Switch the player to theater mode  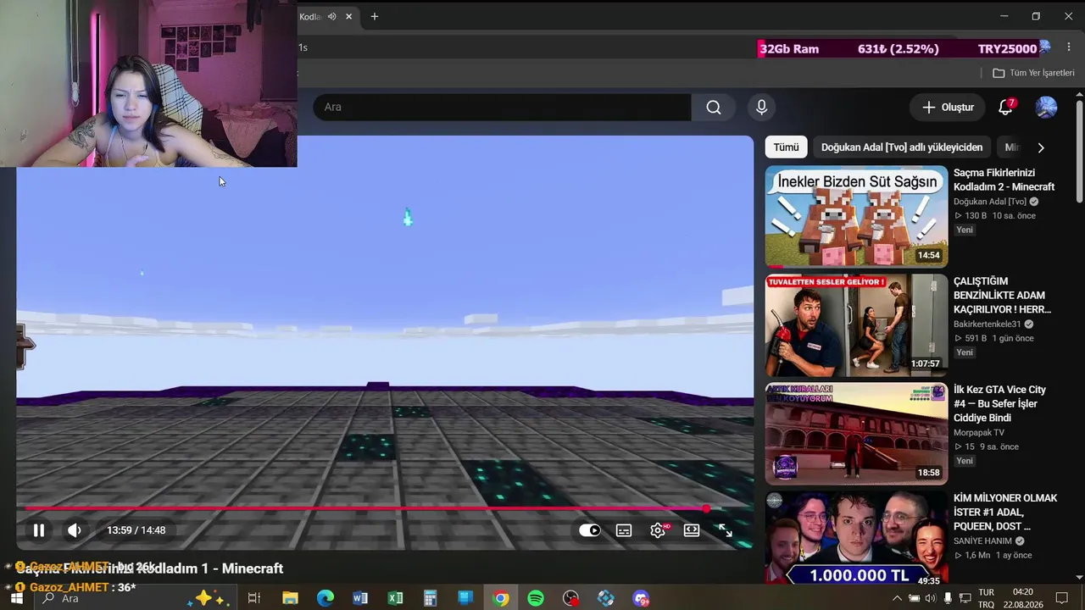pos(692,530)
